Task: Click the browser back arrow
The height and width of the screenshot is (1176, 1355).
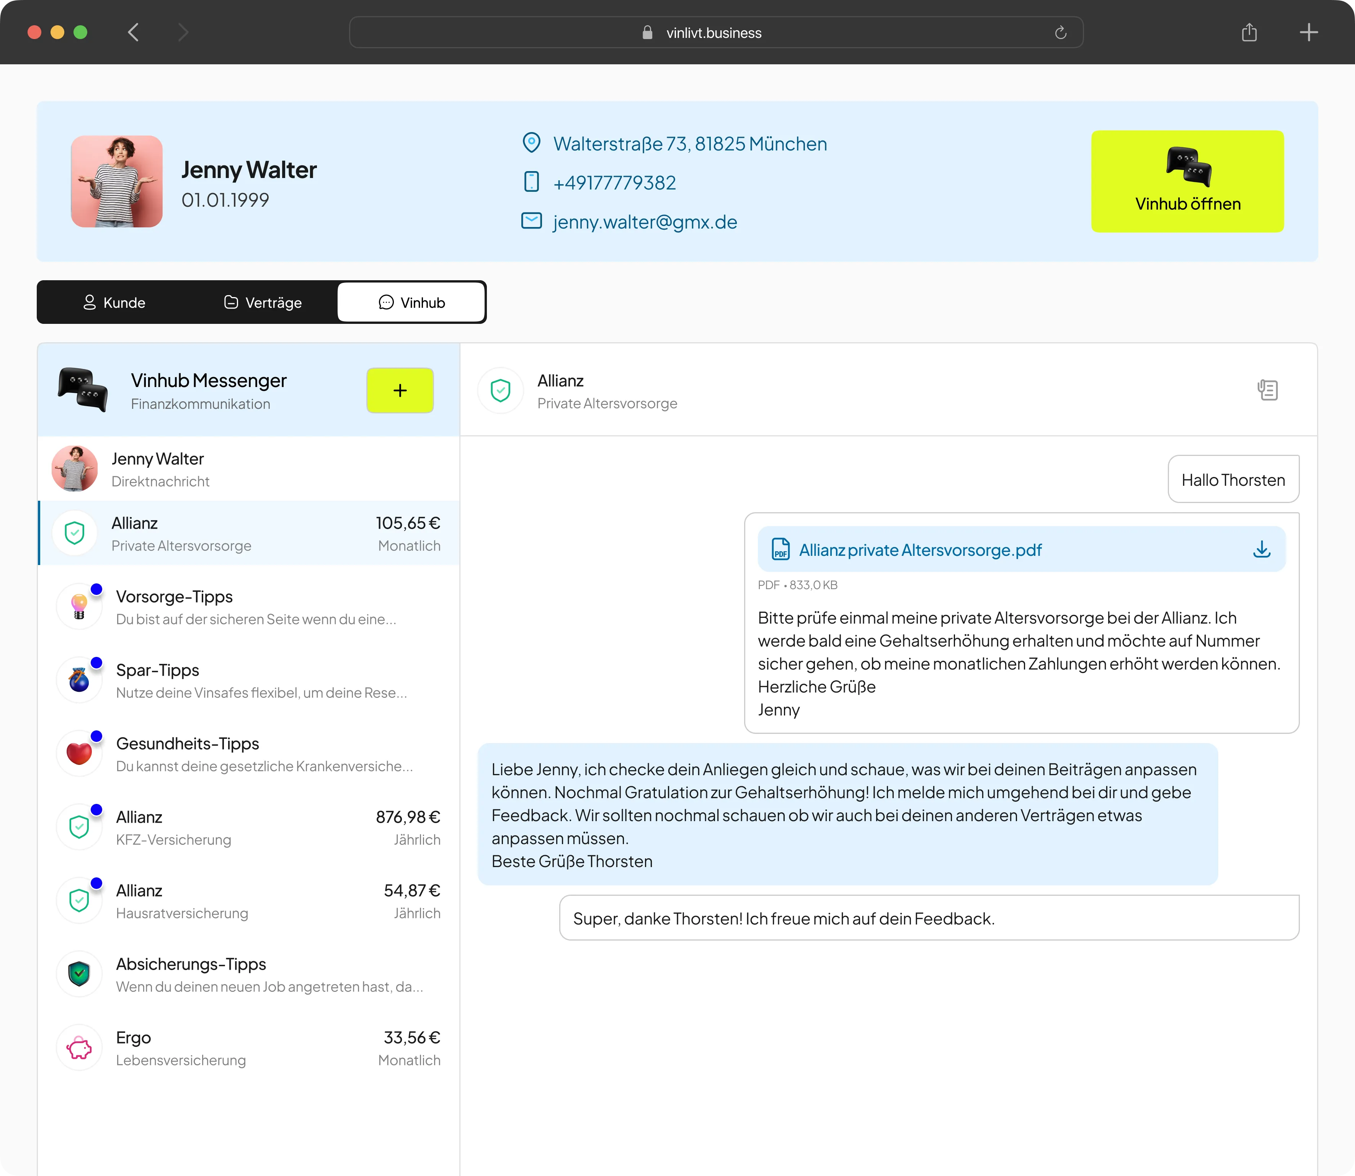Action: (134, 32)
